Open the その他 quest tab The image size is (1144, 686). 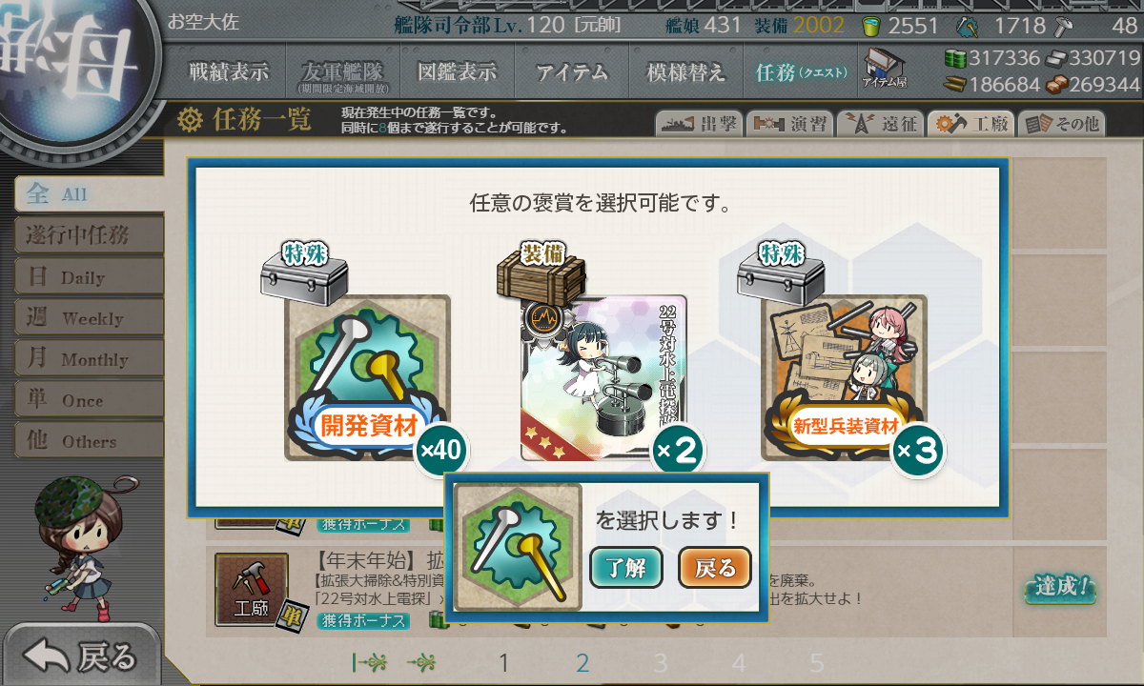[1061, 124]
